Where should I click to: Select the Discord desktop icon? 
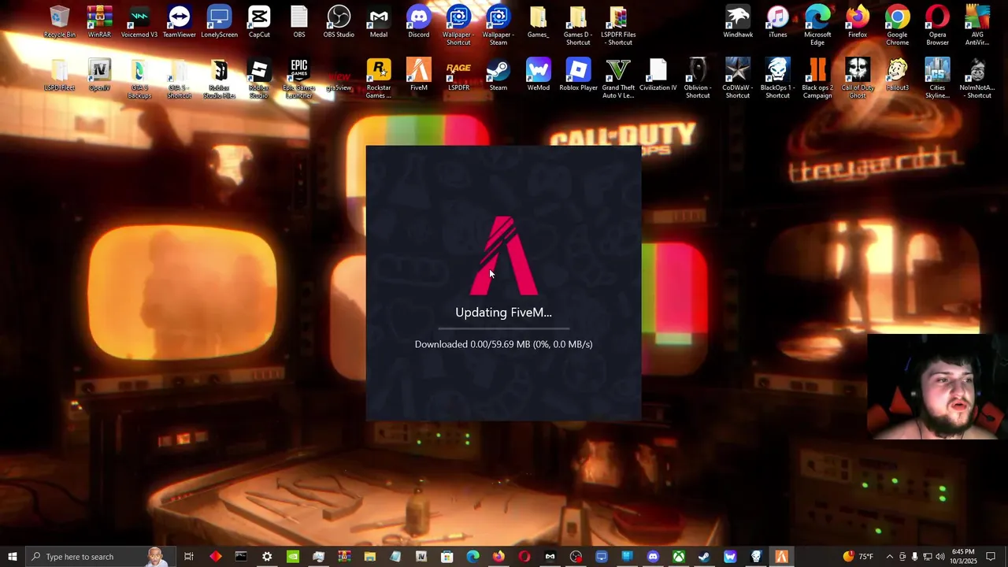click(418, 22)
